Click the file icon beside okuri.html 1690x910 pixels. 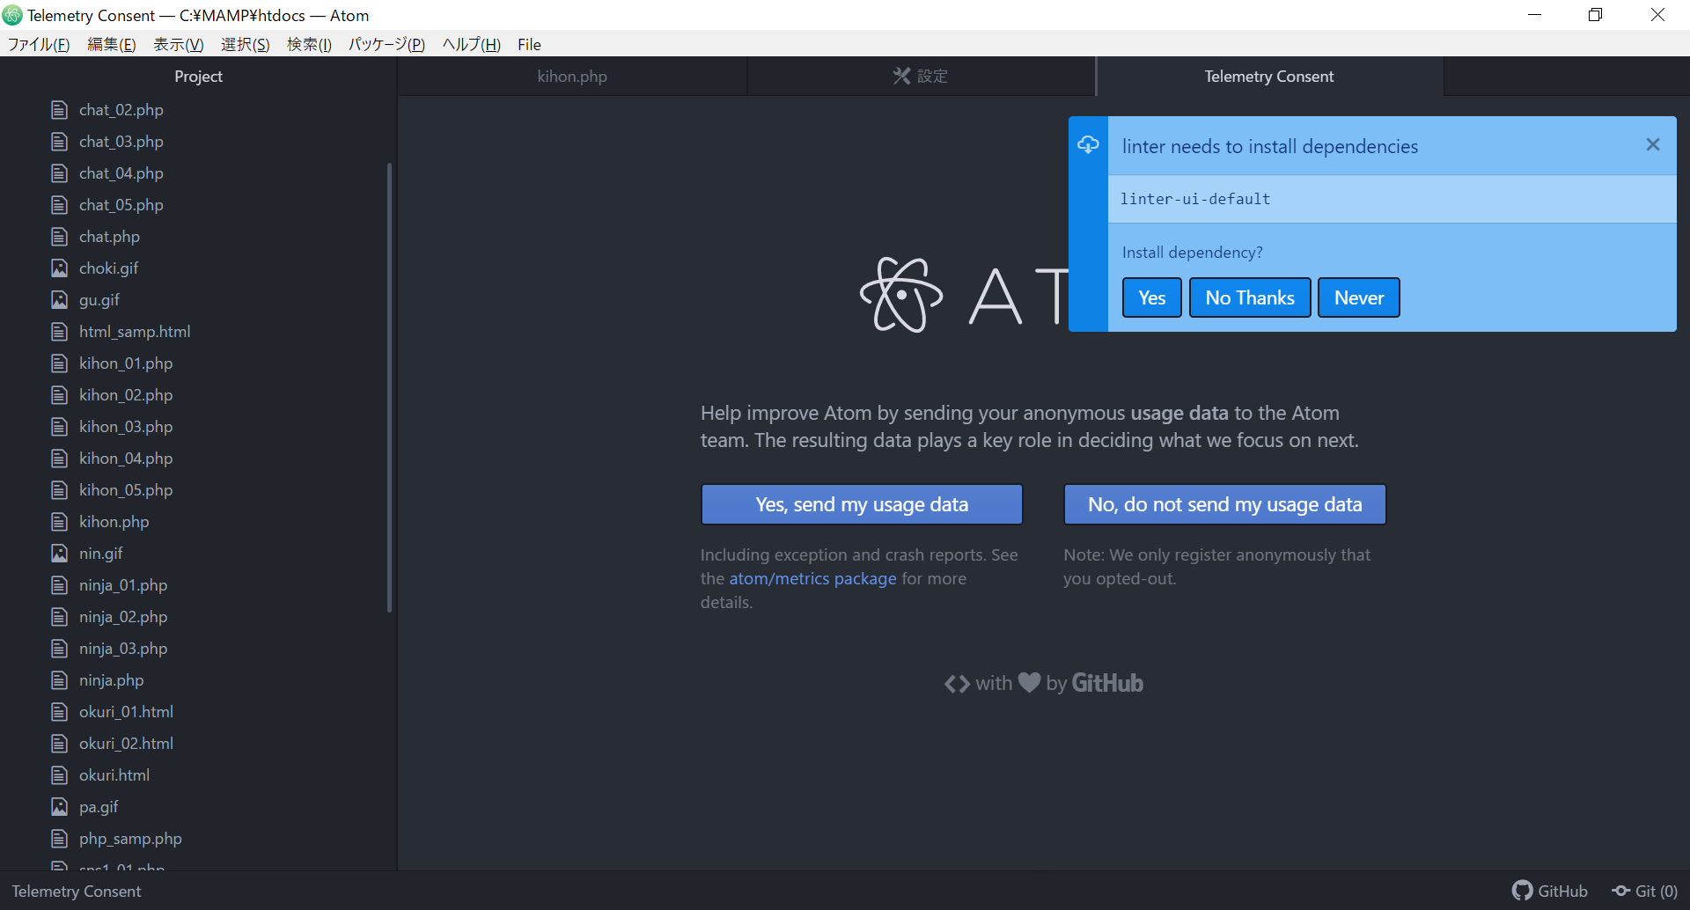tap(59, 775)
